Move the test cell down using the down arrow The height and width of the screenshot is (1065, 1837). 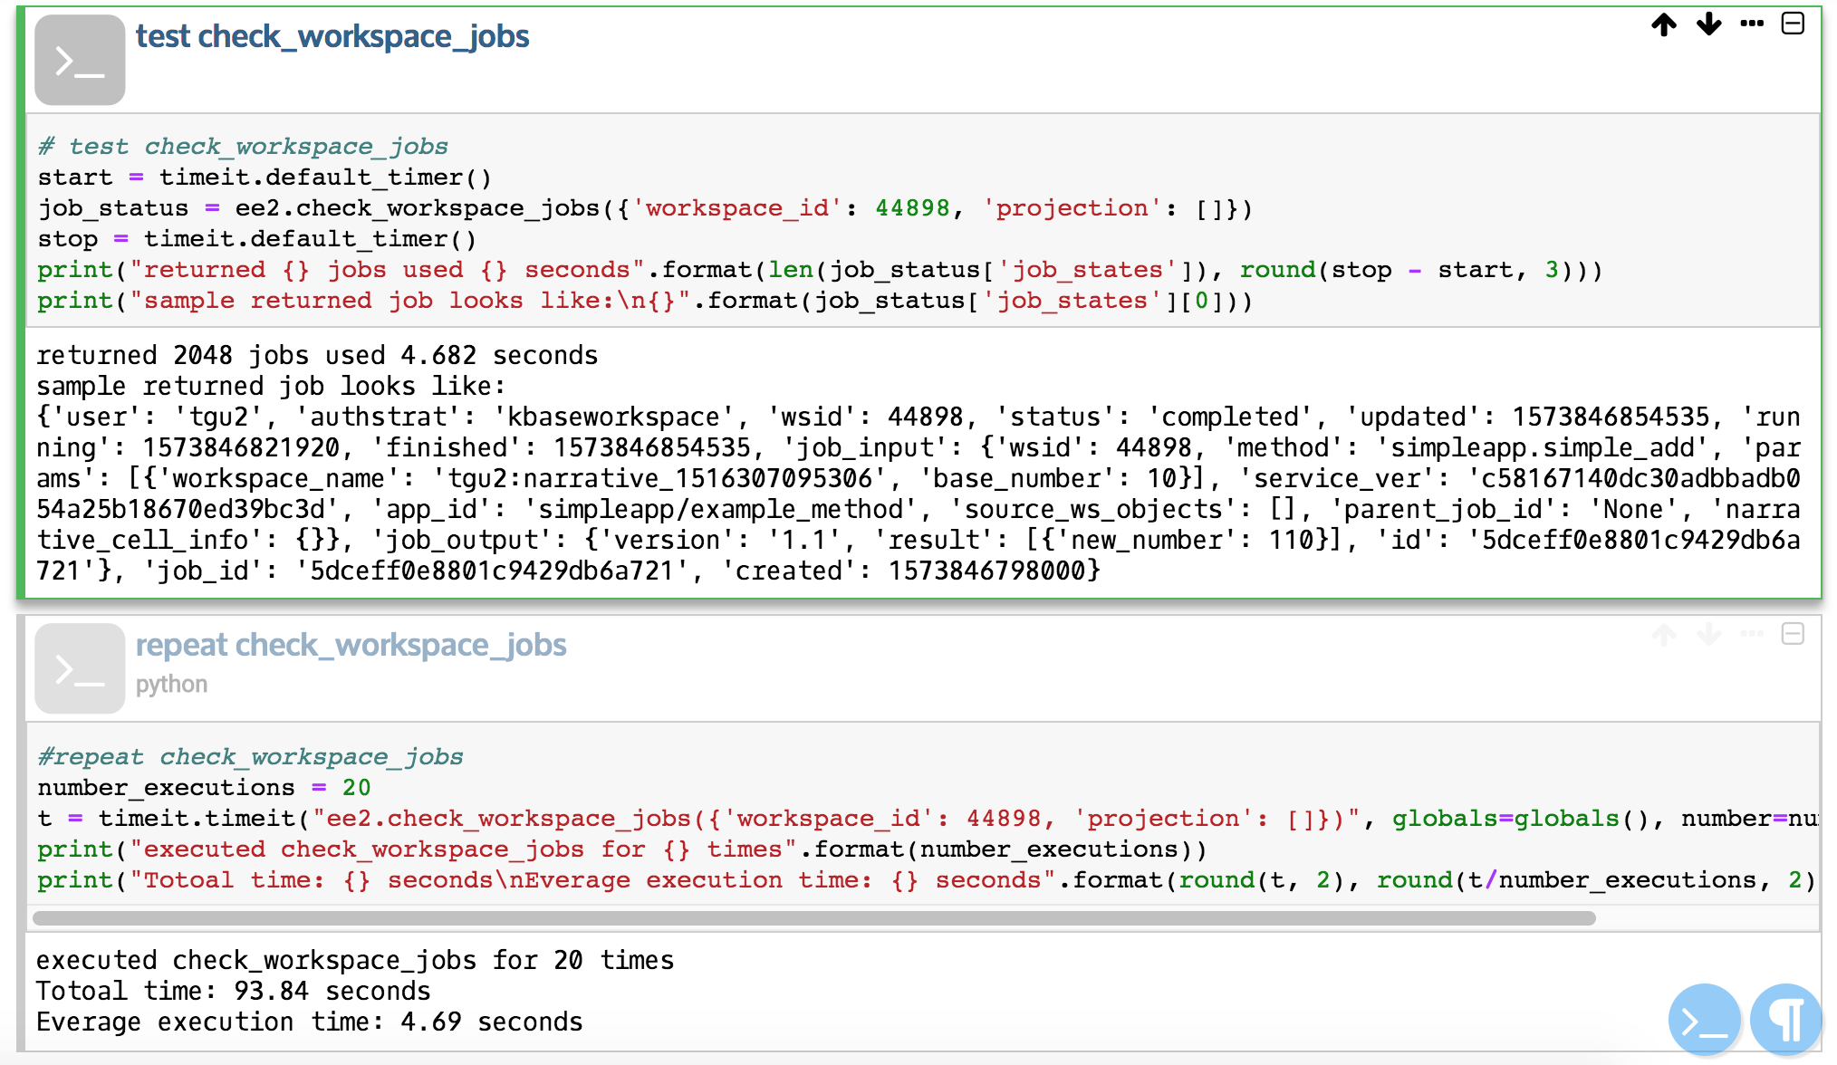tap(1708, 25)
